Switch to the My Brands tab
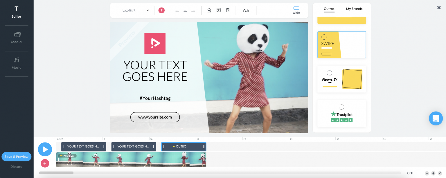The height and width of the screenshot is (178, 446). click(354, 9)
